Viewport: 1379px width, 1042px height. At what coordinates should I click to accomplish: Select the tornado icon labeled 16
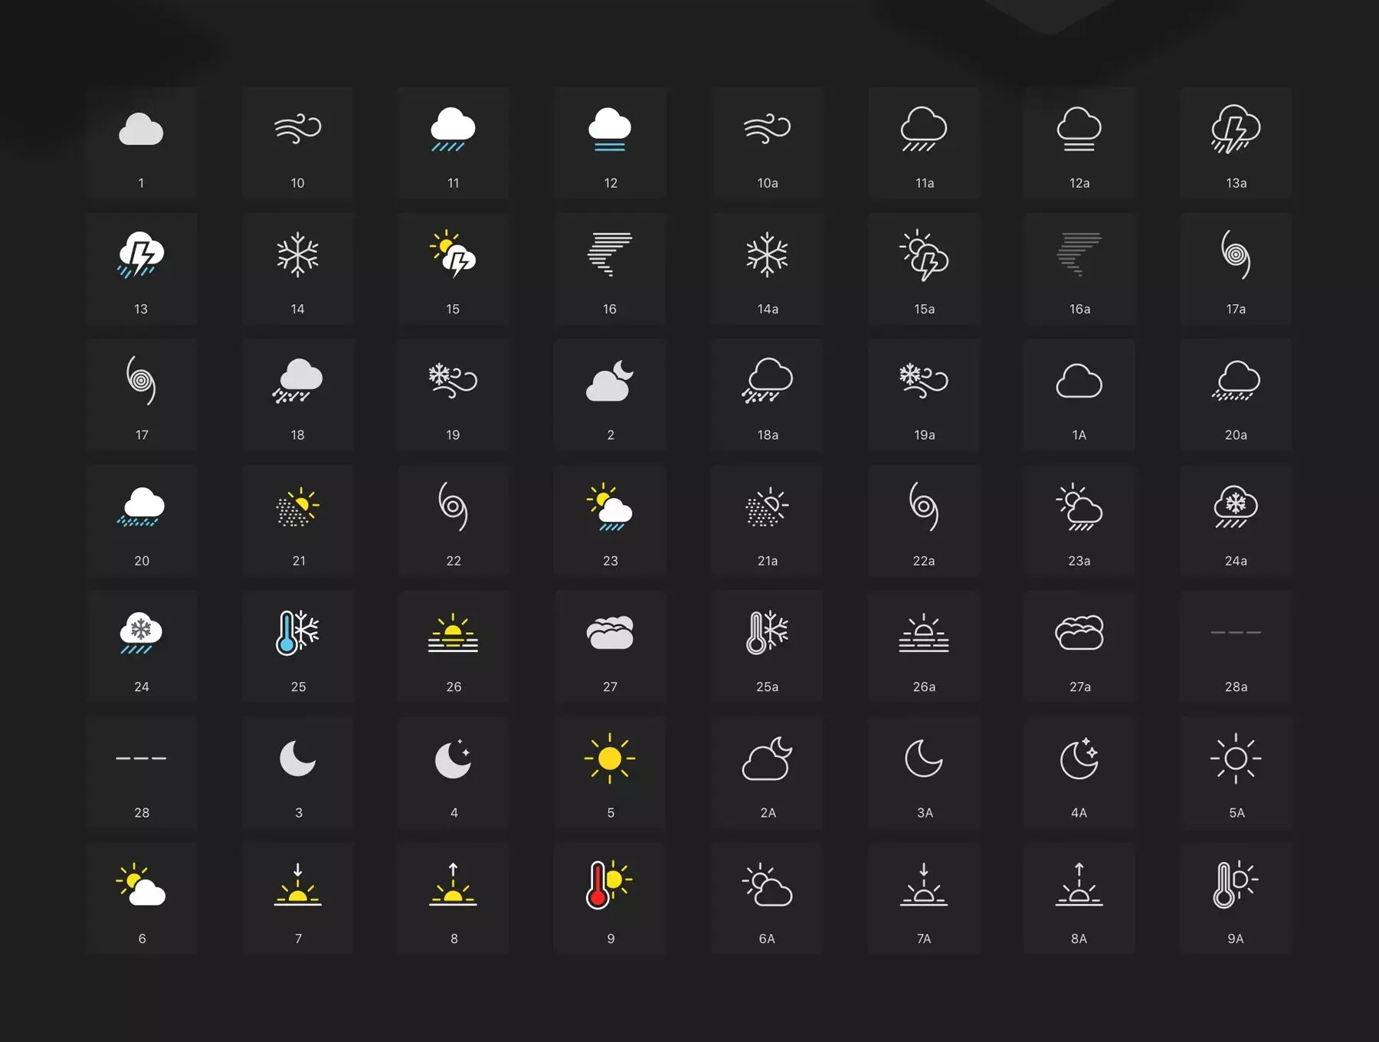coord(610,254)
